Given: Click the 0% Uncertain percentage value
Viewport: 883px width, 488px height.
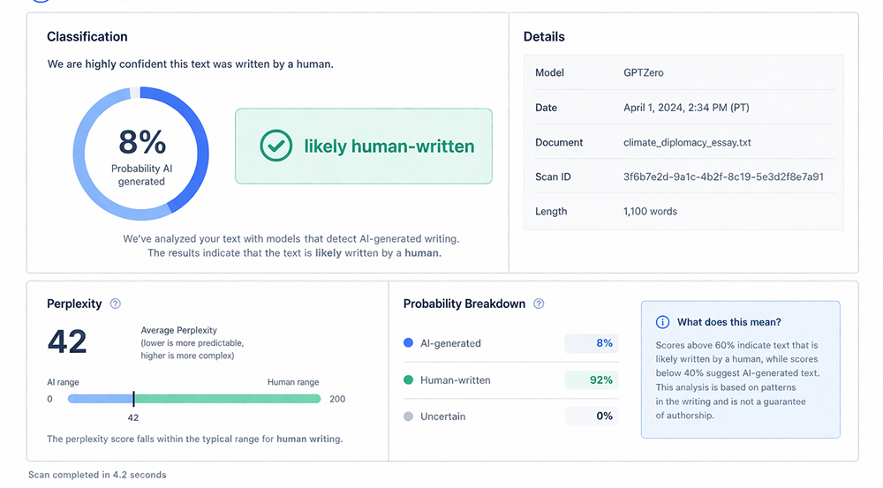Looking at the screenshot, I should (x=604, y=417).
